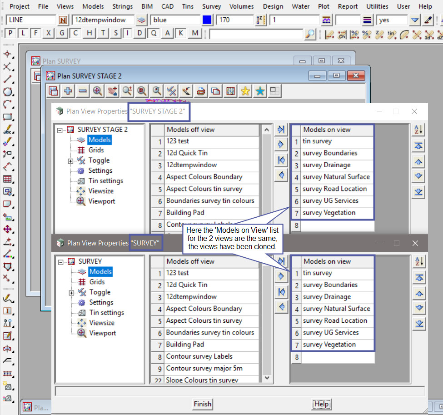Toggle the G snap button
443x415 pixels.
click(62, 33)
